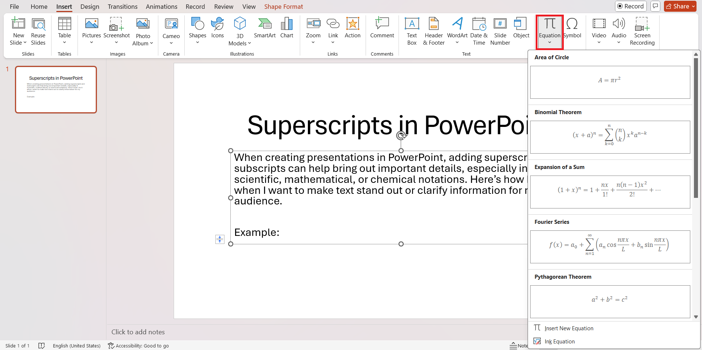Expand the 3D Models dropdown arrow
This screenshot has height=350, width=702.
249,44
